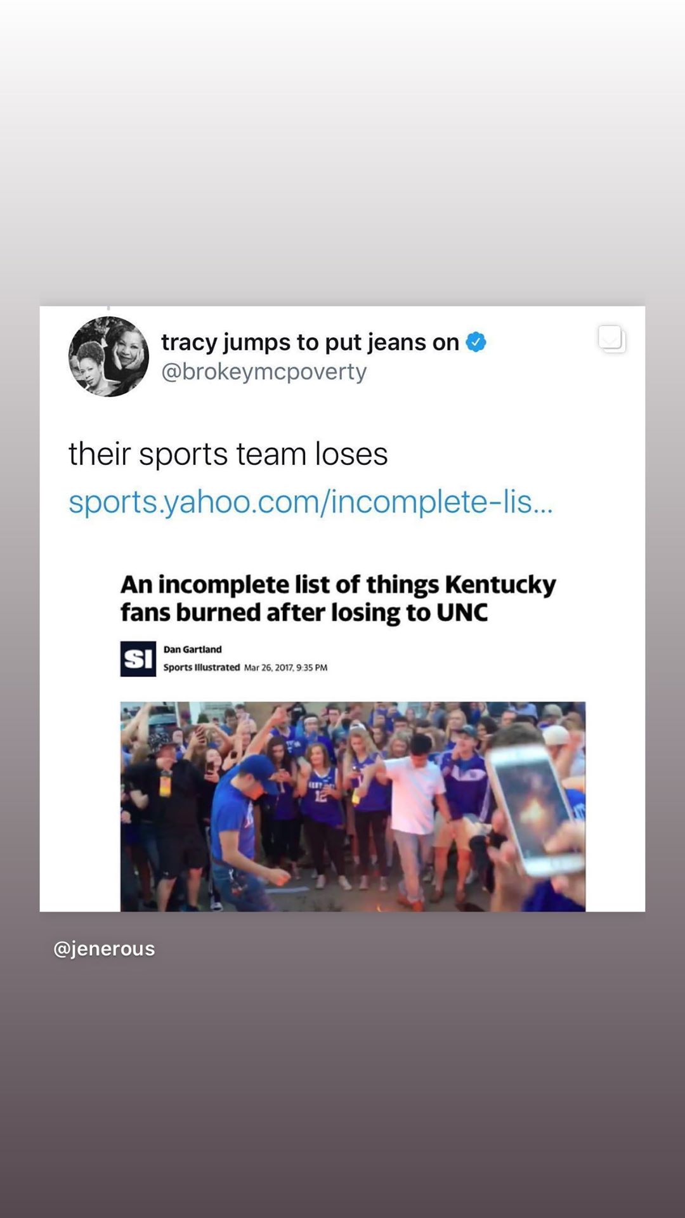Tap the stacked squares icon on card

[611, 339]
